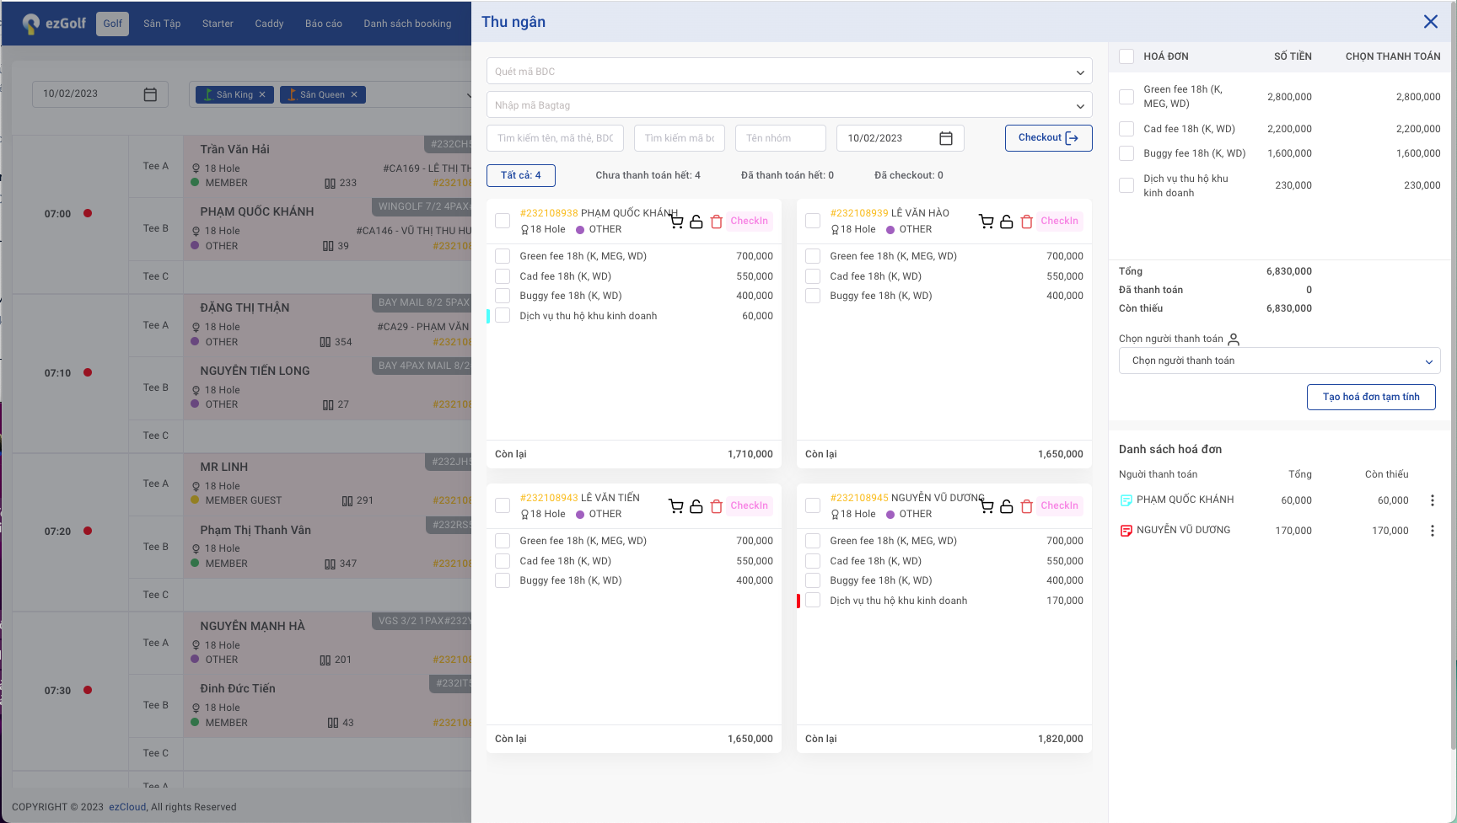Open more options for Phạm Quốc Khánh invoice
1457x823 pixels.
click(1432, 500)
